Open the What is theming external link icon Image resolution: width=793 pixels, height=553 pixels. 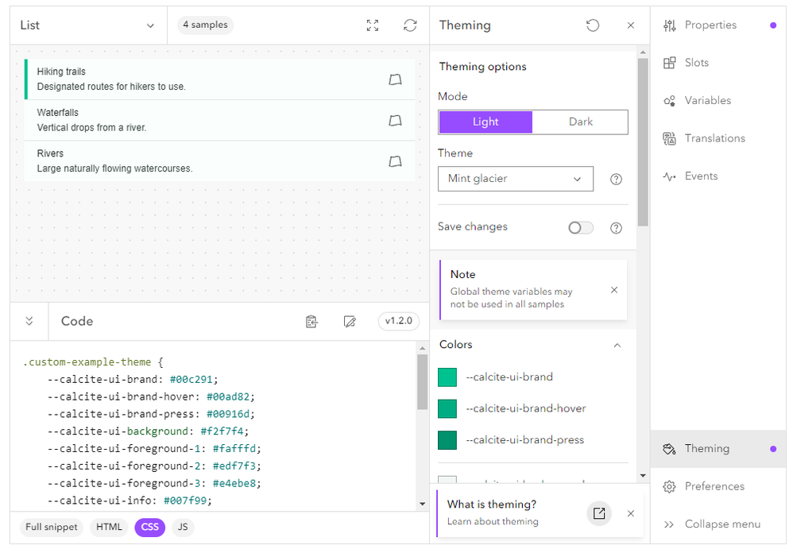599,513
